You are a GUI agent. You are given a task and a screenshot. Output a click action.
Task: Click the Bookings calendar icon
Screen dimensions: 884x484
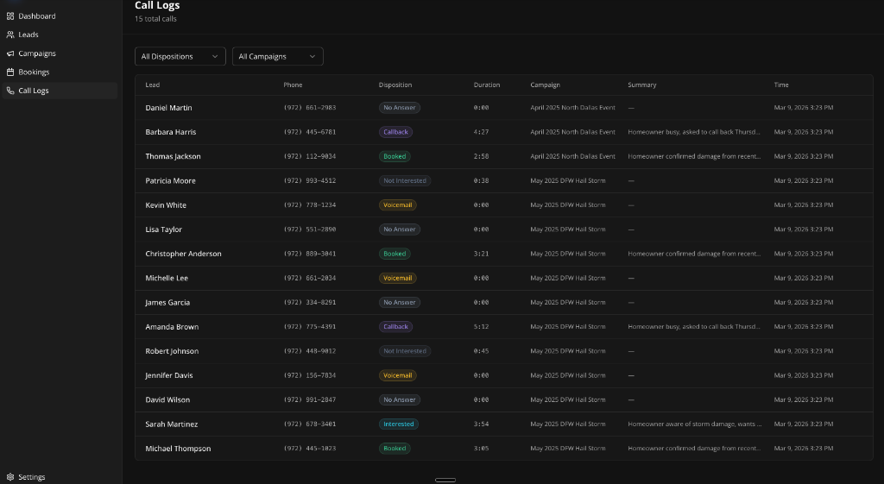(10, 72)
